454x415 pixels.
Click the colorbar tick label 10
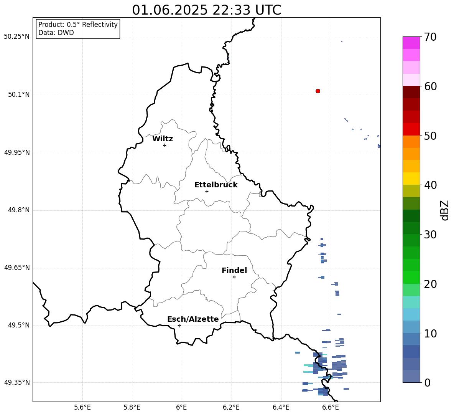430,333
